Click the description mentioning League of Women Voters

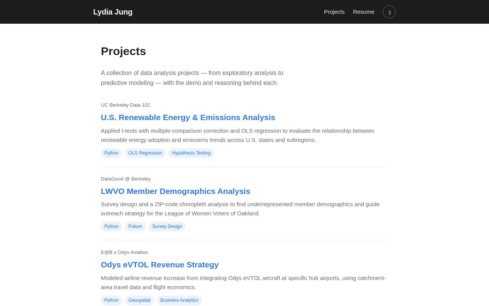click(x=240, y=209)
